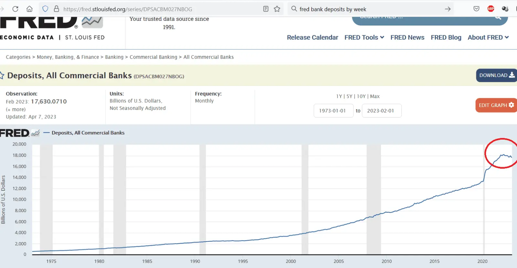Toggle reader view in the address bar
Viewport: 517px width, 268px height.
tap(266, 9)
